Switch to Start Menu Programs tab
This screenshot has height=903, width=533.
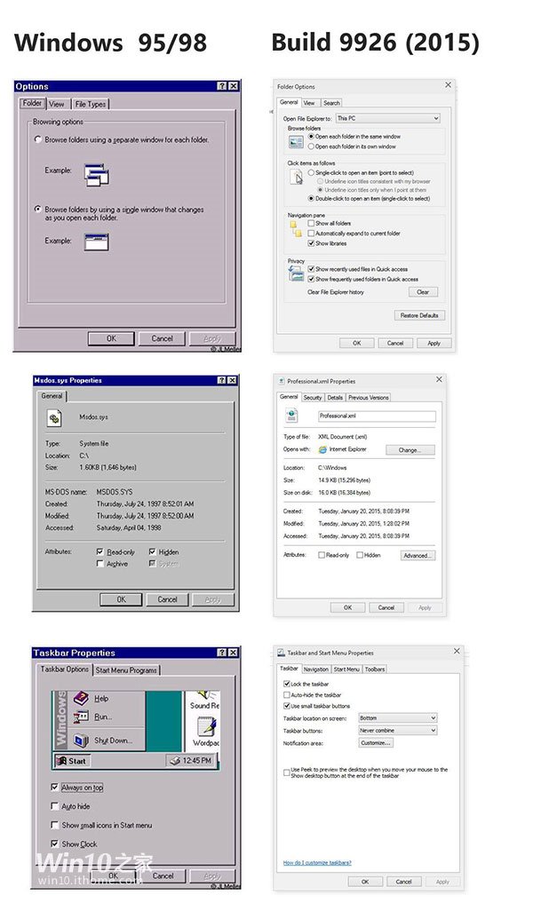[x=126, y=669]
